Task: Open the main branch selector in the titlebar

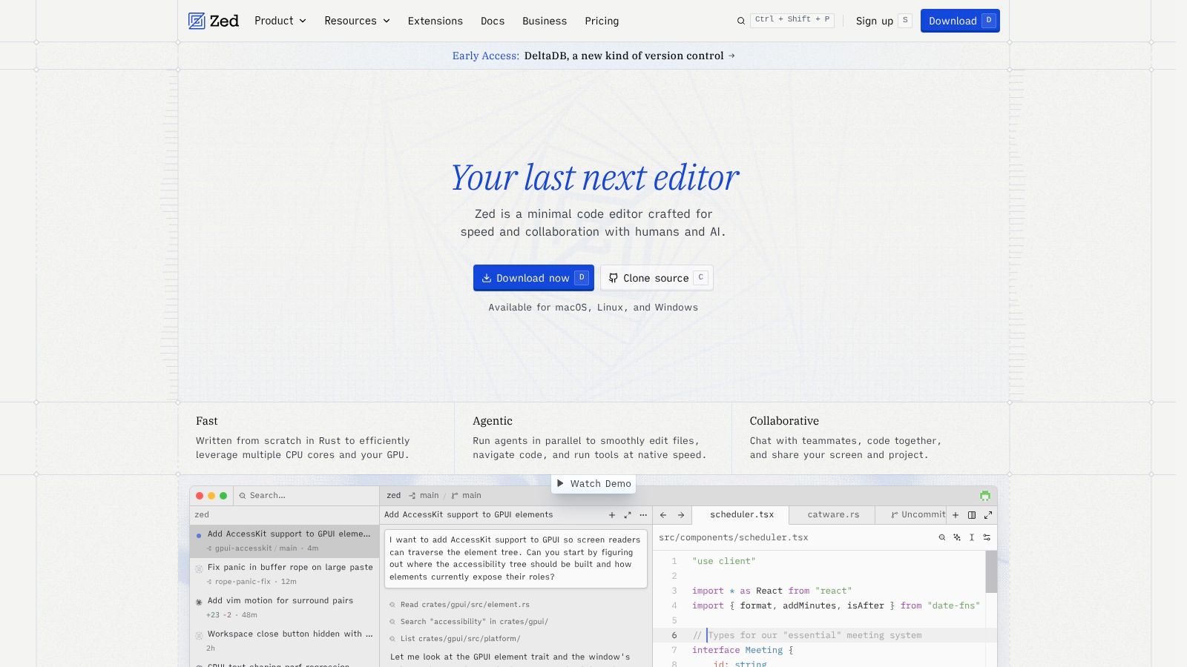Action: [467, 496]
